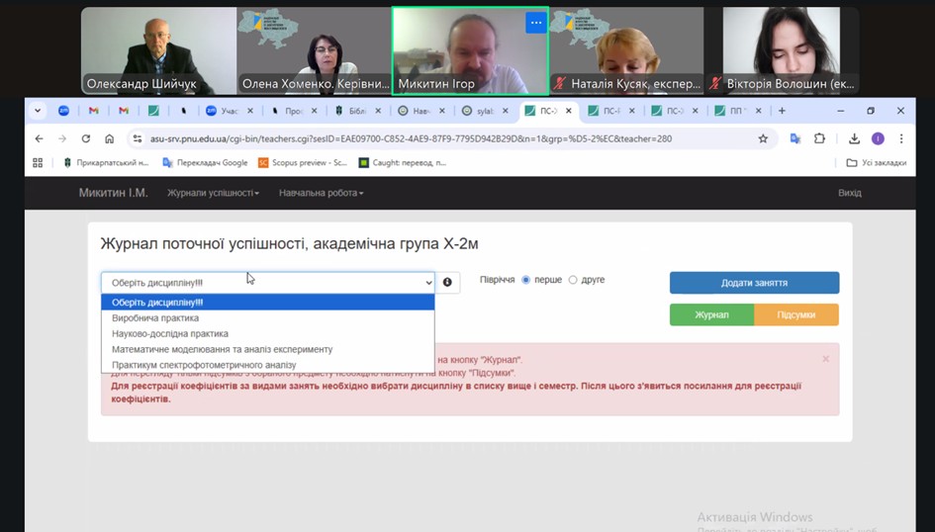The height and width of the screenshot is (532, 935).
Task: Expand the "Журнали успішності" menu
Action: 213,193
